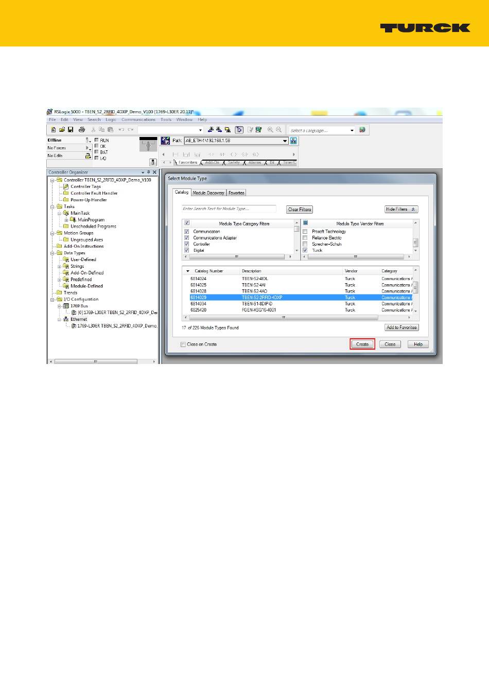The width and height of the screenshot is (489, 692).
Task: Click the RSWho network browse icon beside Path
Action: [x=293, y=141]
